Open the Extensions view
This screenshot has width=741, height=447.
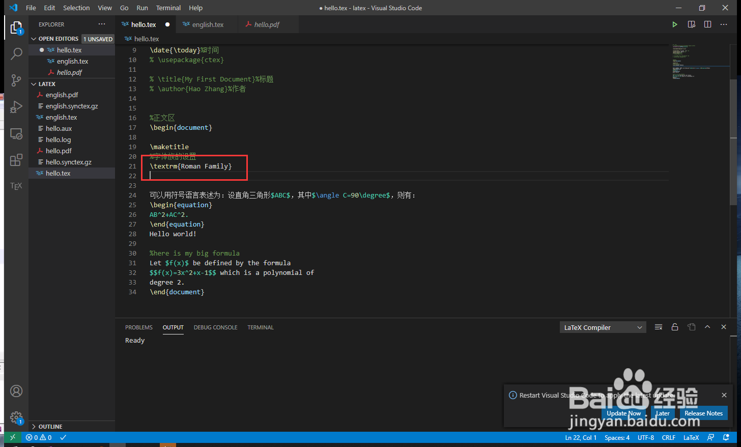coord(16,160)
